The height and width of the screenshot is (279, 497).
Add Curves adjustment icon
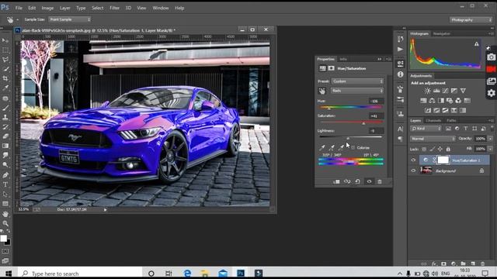[445, 91]
